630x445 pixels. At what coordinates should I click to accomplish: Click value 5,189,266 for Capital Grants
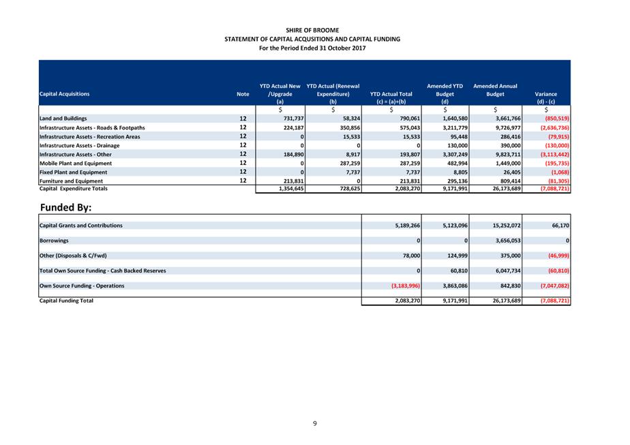pyautogui.click(x=408, y=226)
